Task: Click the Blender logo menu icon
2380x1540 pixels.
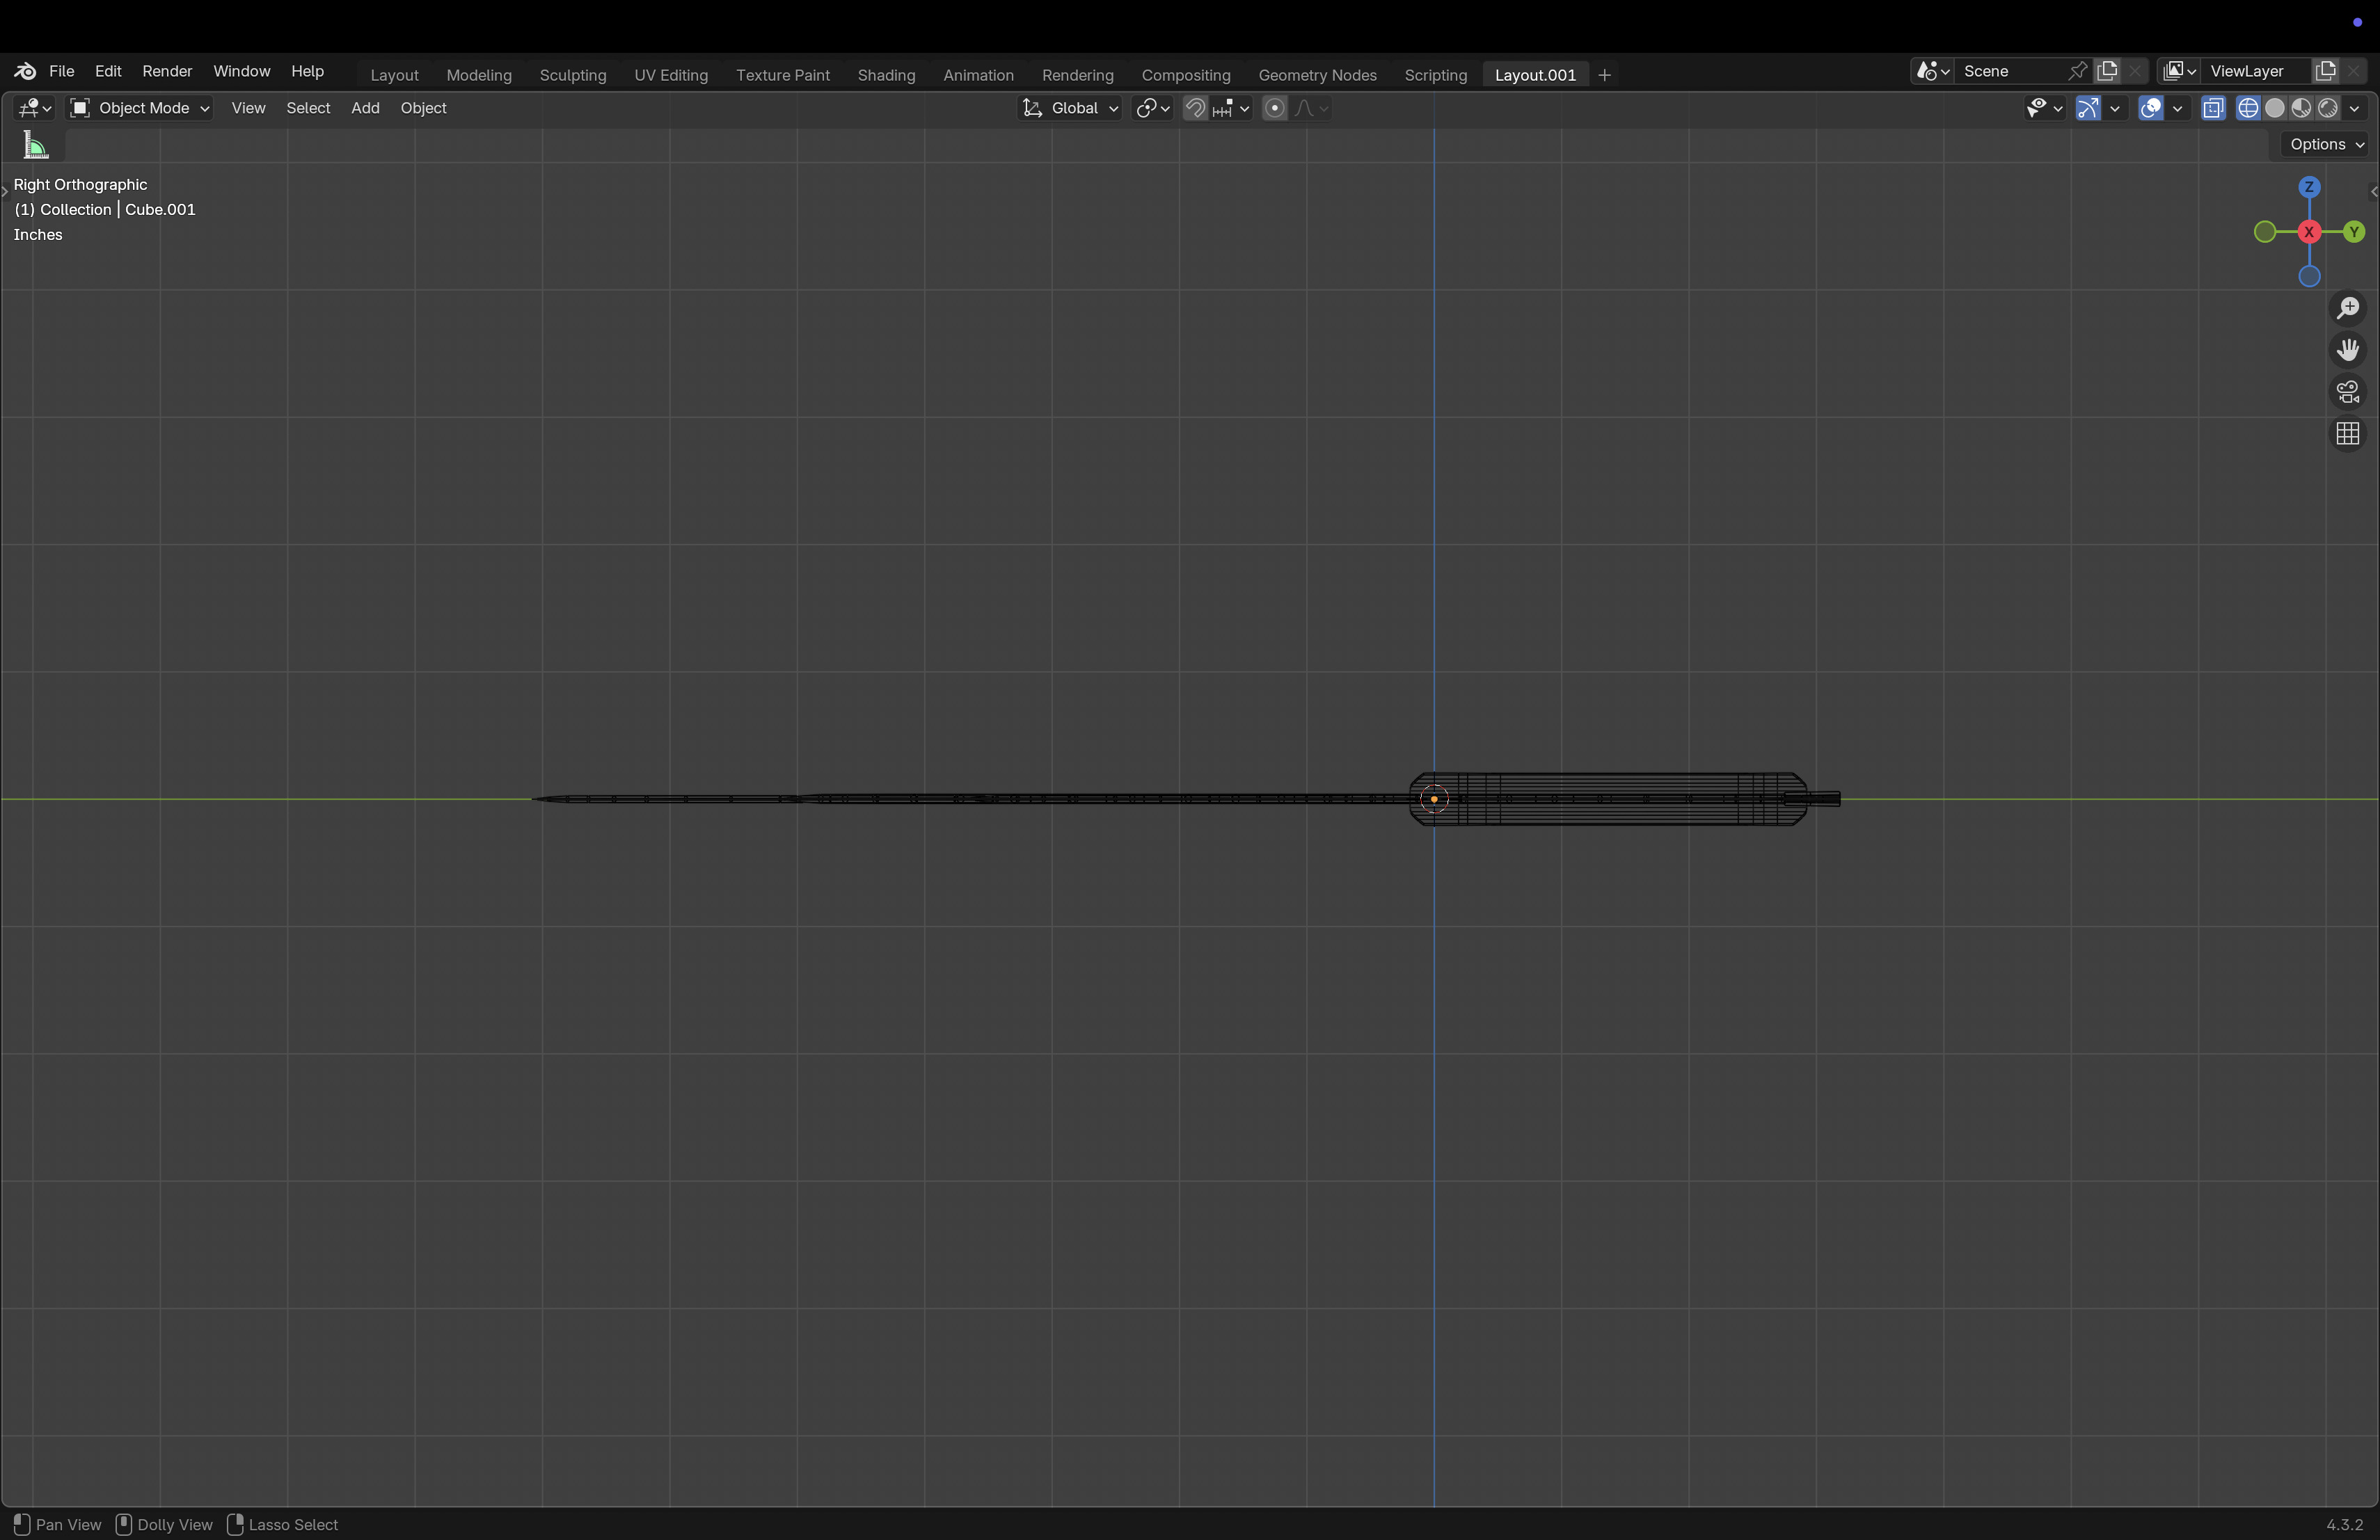Action: [x=25, y=71]
